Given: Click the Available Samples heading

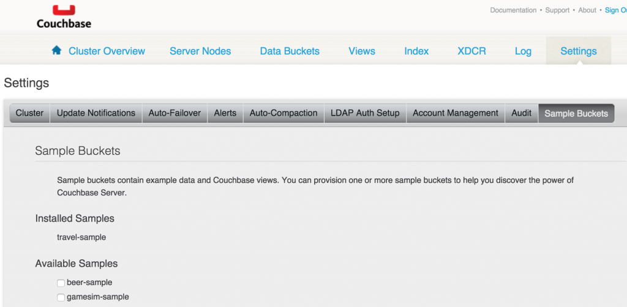Looking at the screenshot, I should click(x=77, y=264).
